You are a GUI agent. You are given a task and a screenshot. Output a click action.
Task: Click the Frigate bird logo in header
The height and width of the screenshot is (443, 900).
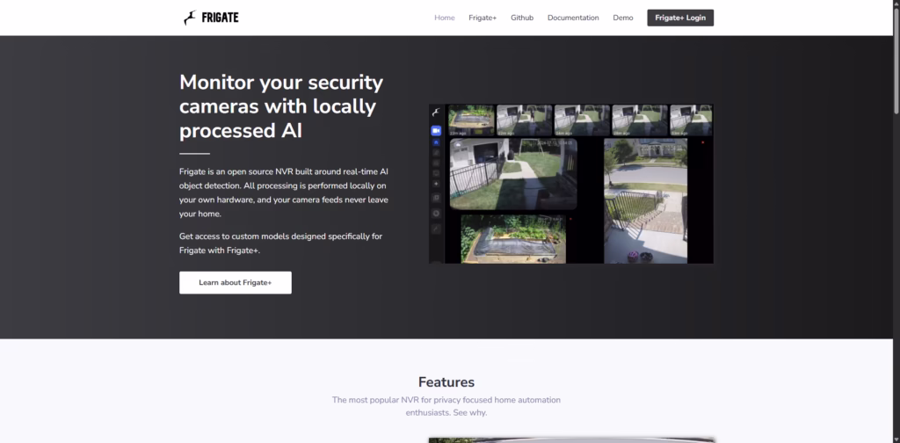pos(190,18)
